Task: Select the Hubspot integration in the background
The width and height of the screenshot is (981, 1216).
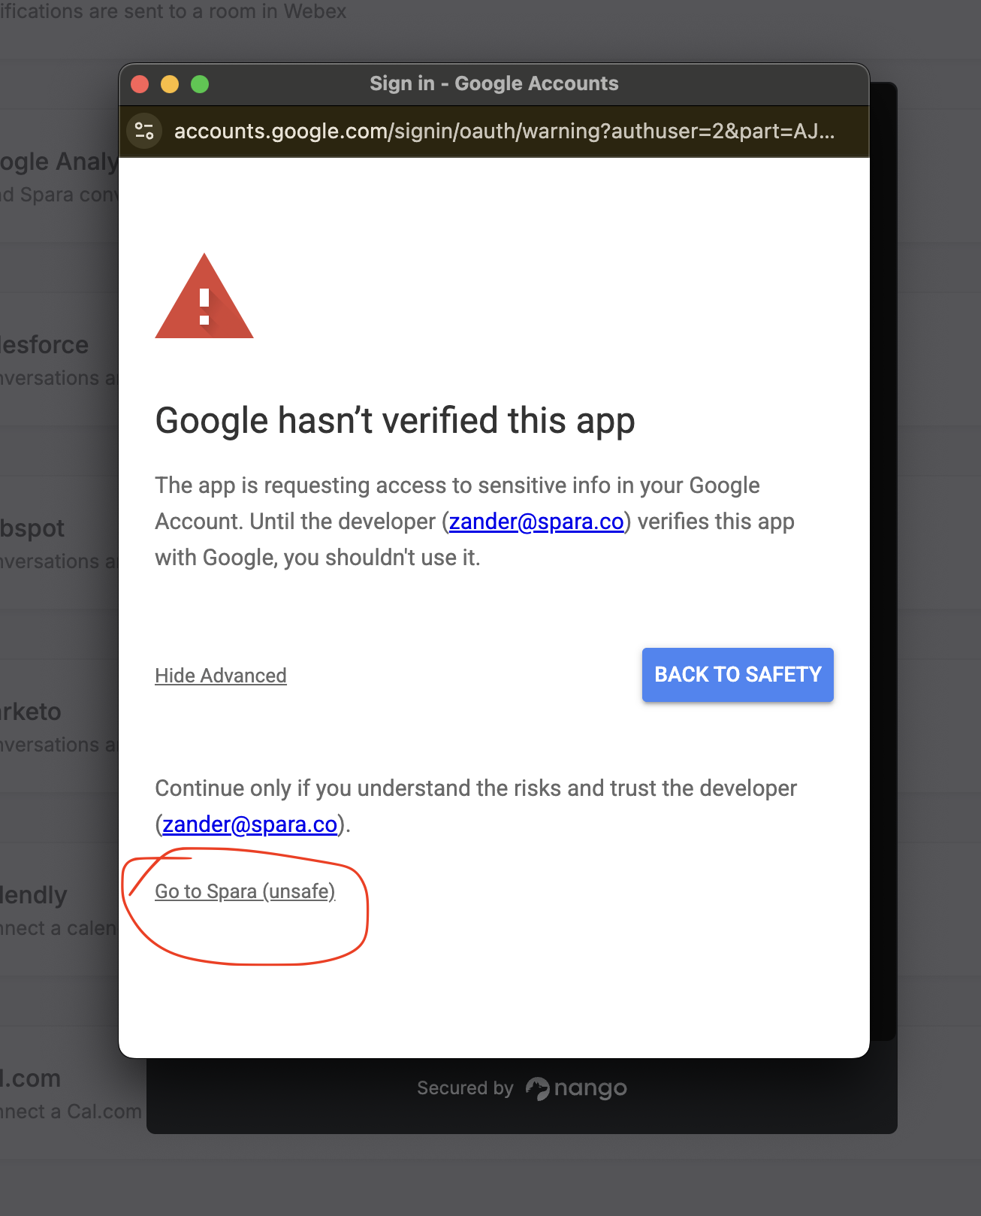Action: coord(33,528)
